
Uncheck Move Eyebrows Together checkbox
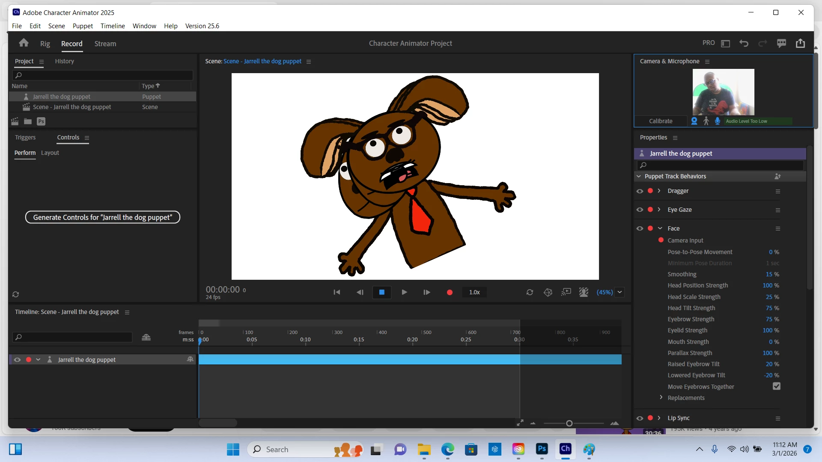point(776,386)
